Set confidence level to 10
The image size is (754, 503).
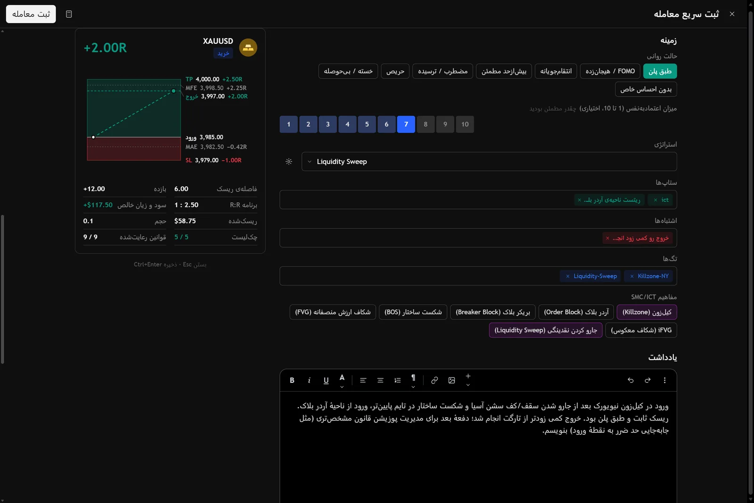[465, 124]
